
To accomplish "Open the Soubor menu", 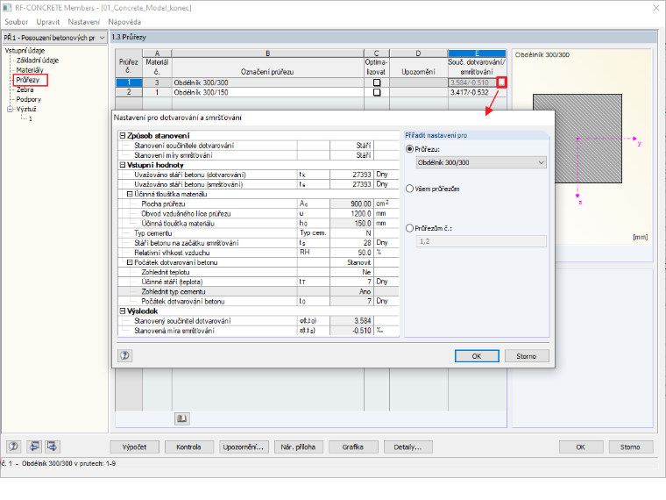I will click(16, 22).
